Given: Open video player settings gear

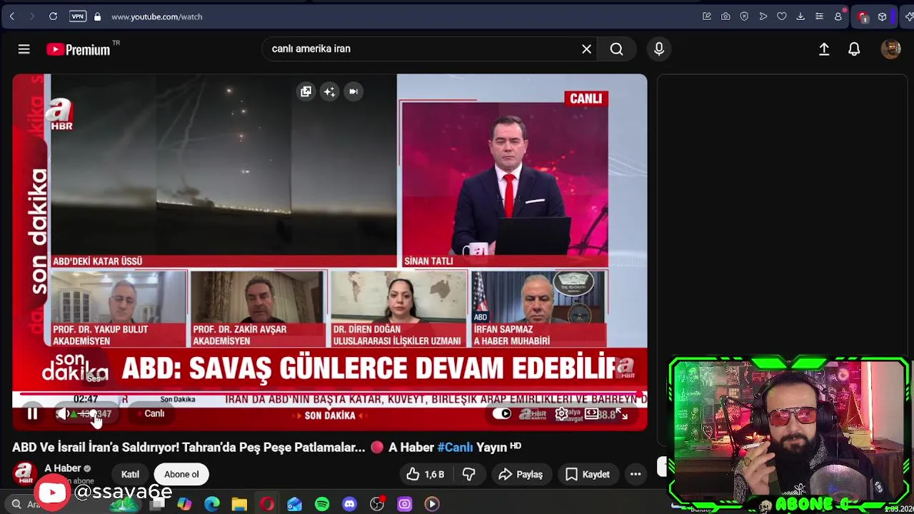Looking at the screenshot, I should click(x=562, y=413).
